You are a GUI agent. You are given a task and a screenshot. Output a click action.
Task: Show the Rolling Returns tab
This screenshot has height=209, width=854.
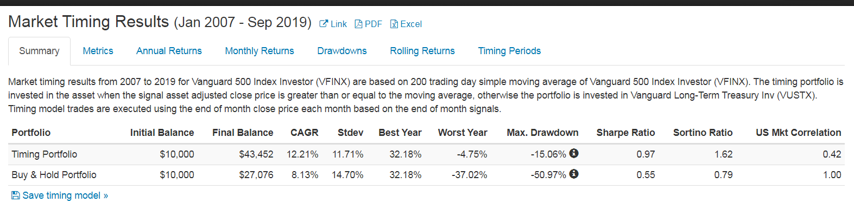point(422,51)
